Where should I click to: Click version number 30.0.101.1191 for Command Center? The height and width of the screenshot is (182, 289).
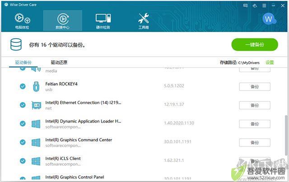click(x=177, y=142)
